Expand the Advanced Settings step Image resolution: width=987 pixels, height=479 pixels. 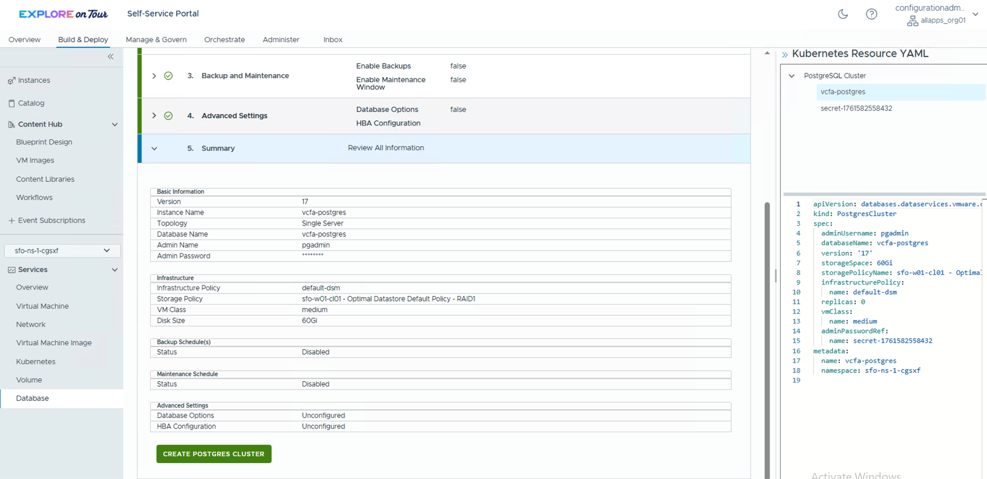[x=154, y=116]
